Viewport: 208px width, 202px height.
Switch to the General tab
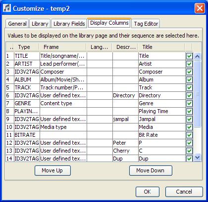17,24
